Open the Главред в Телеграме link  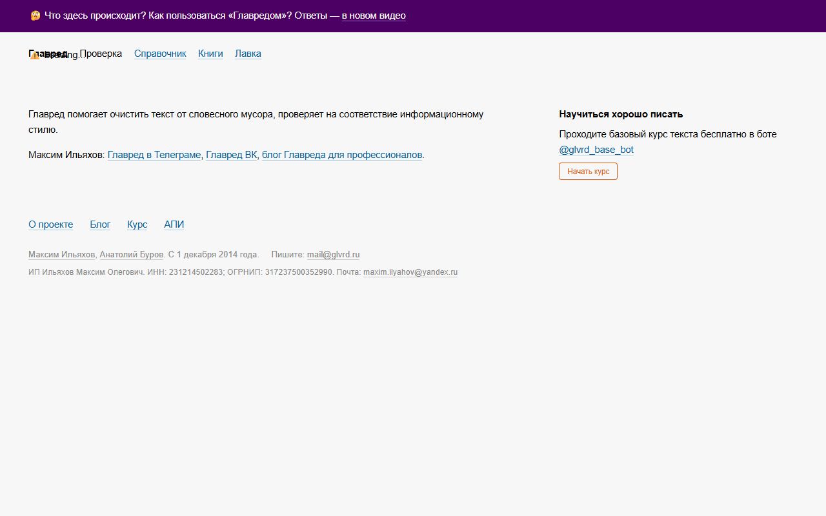pyautogui.click(x=154, y=155)
